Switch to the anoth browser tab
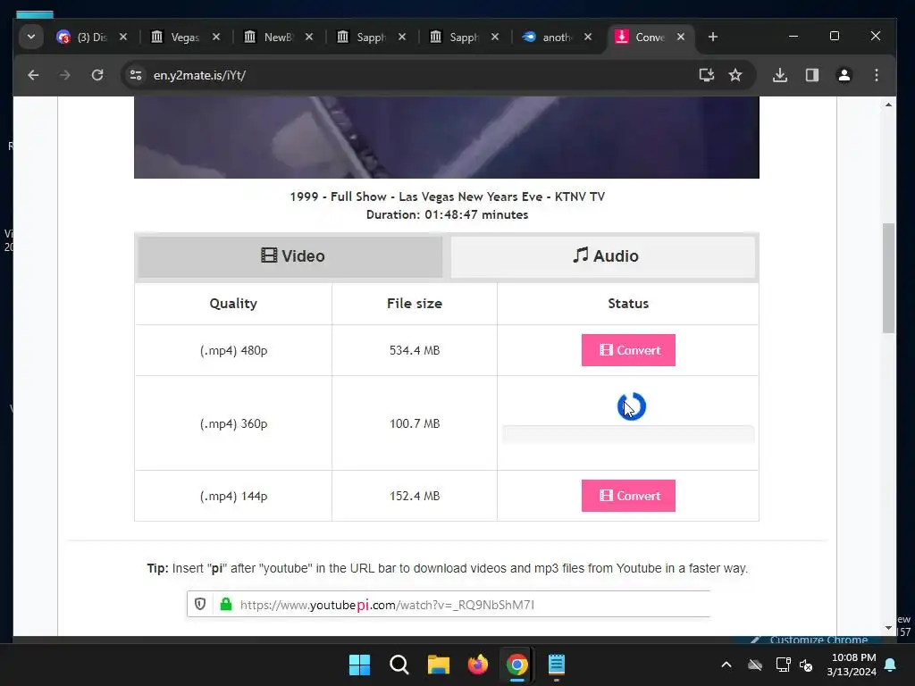 (x=557, y=37)
